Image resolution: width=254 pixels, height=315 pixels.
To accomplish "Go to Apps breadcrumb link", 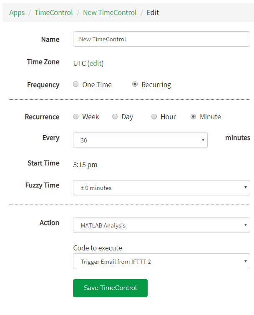I will 17,12.
